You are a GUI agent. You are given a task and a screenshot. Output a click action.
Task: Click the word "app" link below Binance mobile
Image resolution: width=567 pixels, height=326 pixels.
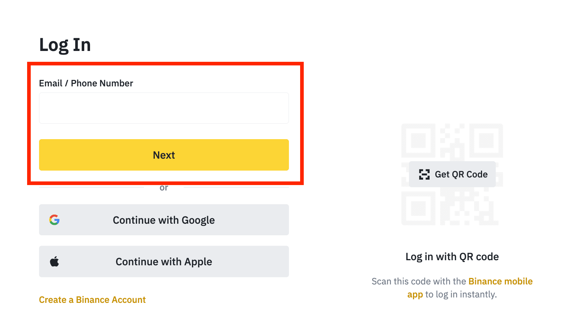pyautogui.click(x=415, y=294)
